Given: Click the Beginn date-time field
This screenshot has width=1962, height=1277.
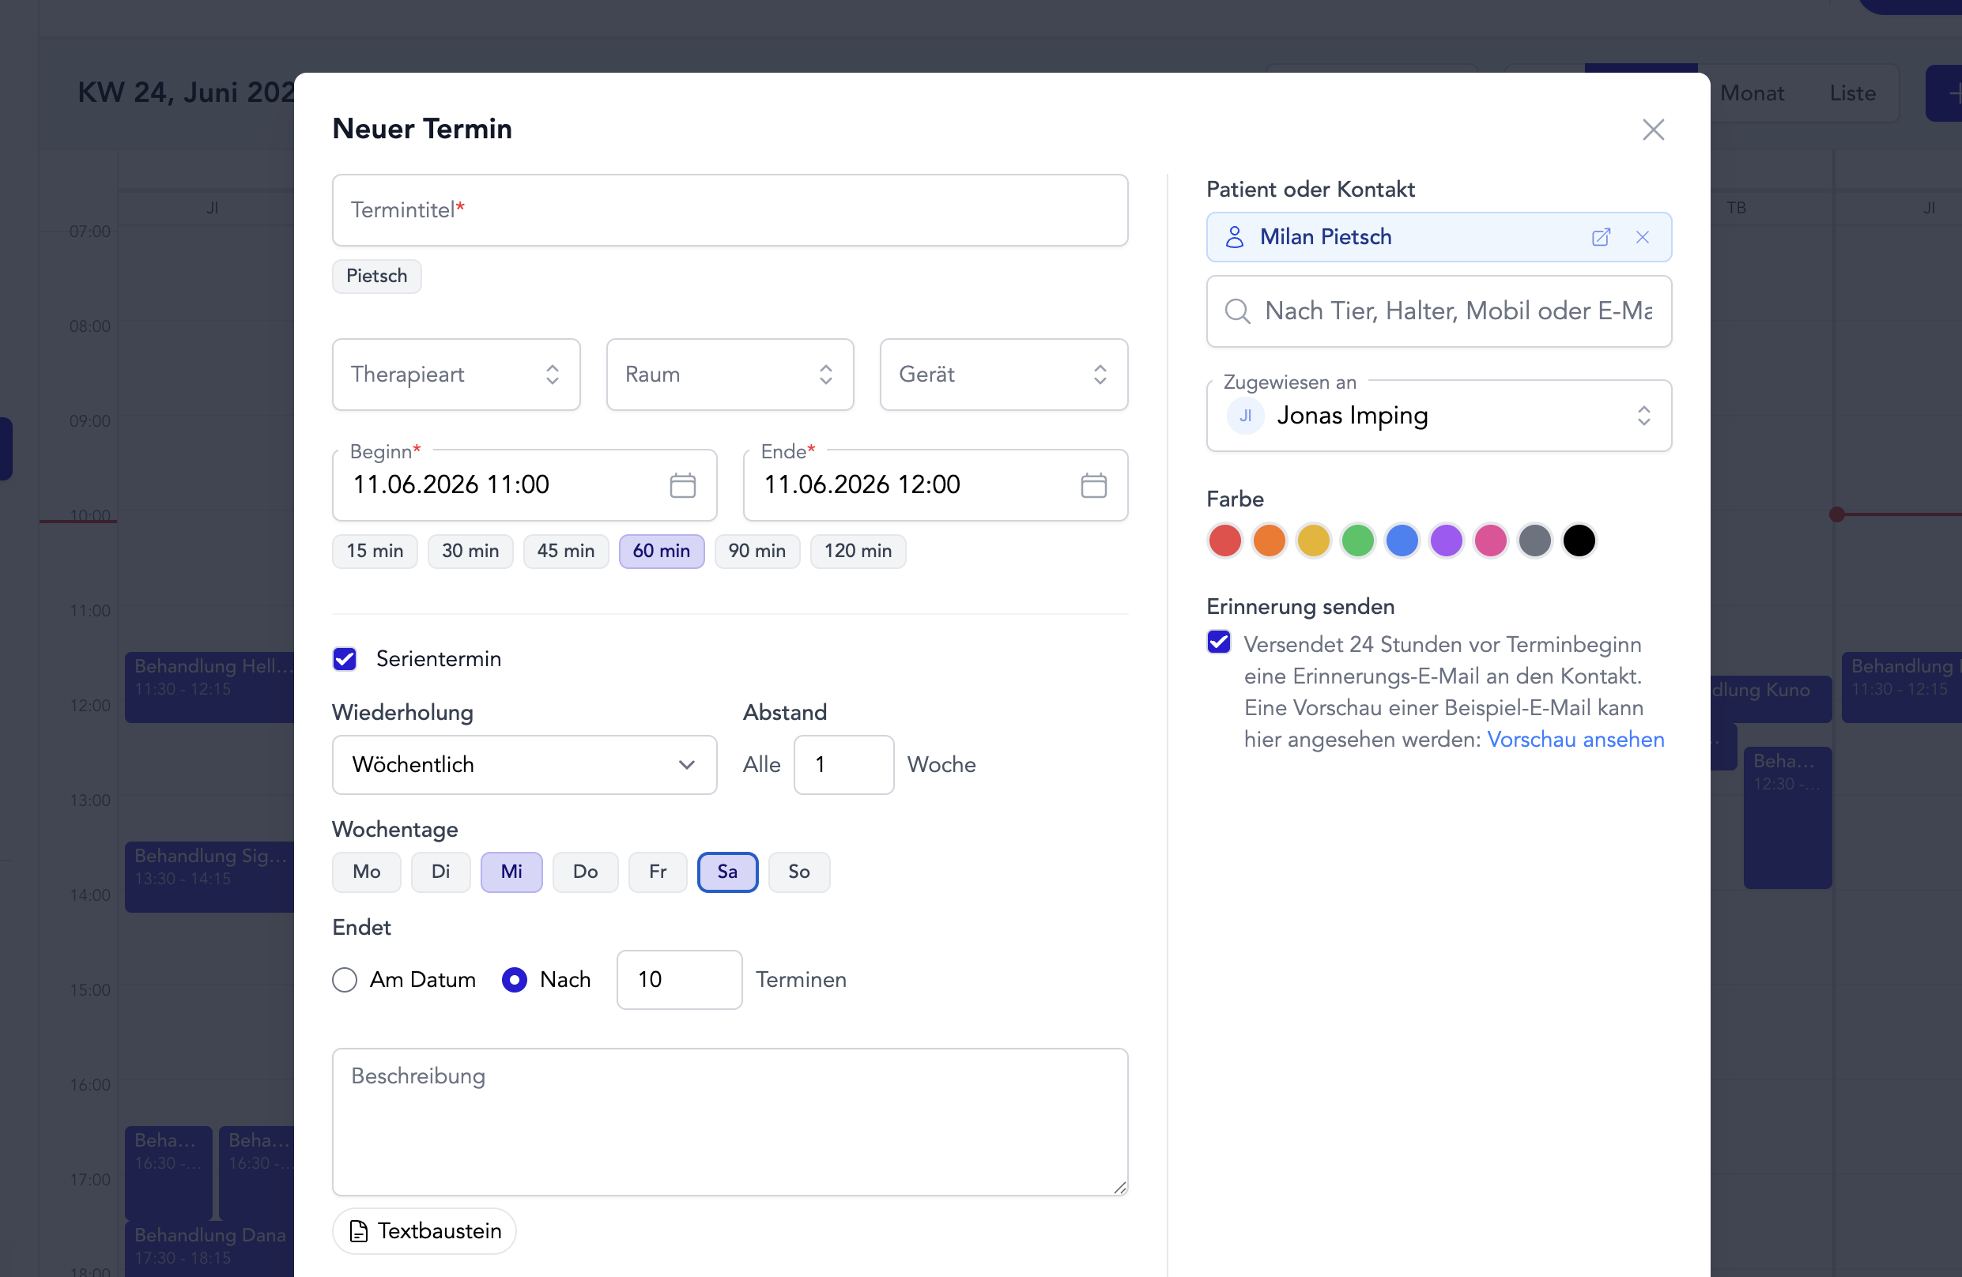Looking at the screenshot, I should [x=524, y=485].
